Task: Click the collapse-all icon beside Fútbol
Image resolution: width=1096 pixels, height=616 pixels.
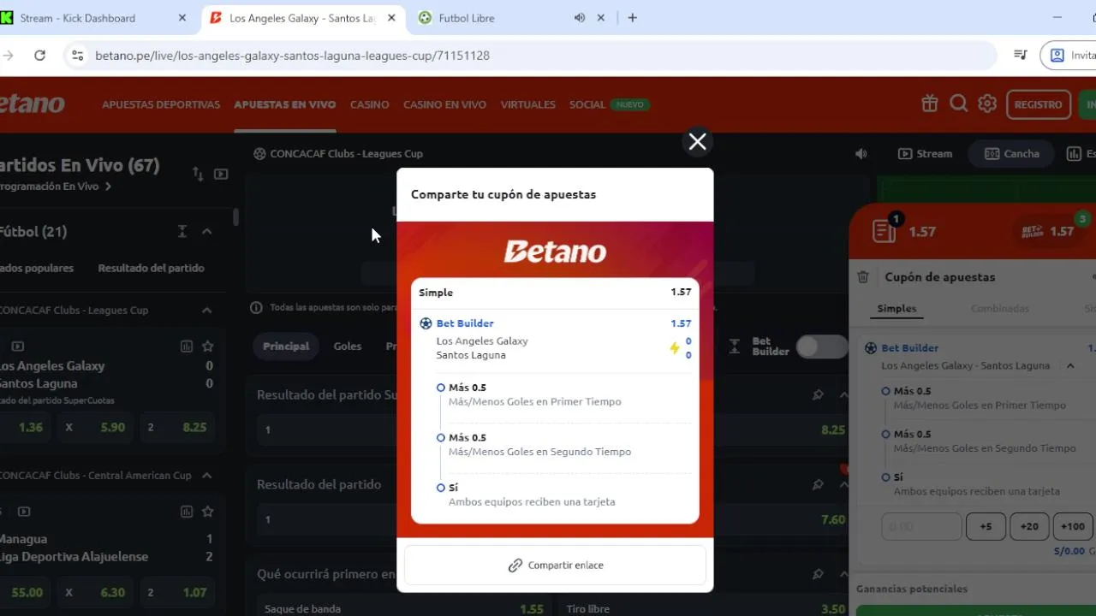Action: click(x=182, y=232)
